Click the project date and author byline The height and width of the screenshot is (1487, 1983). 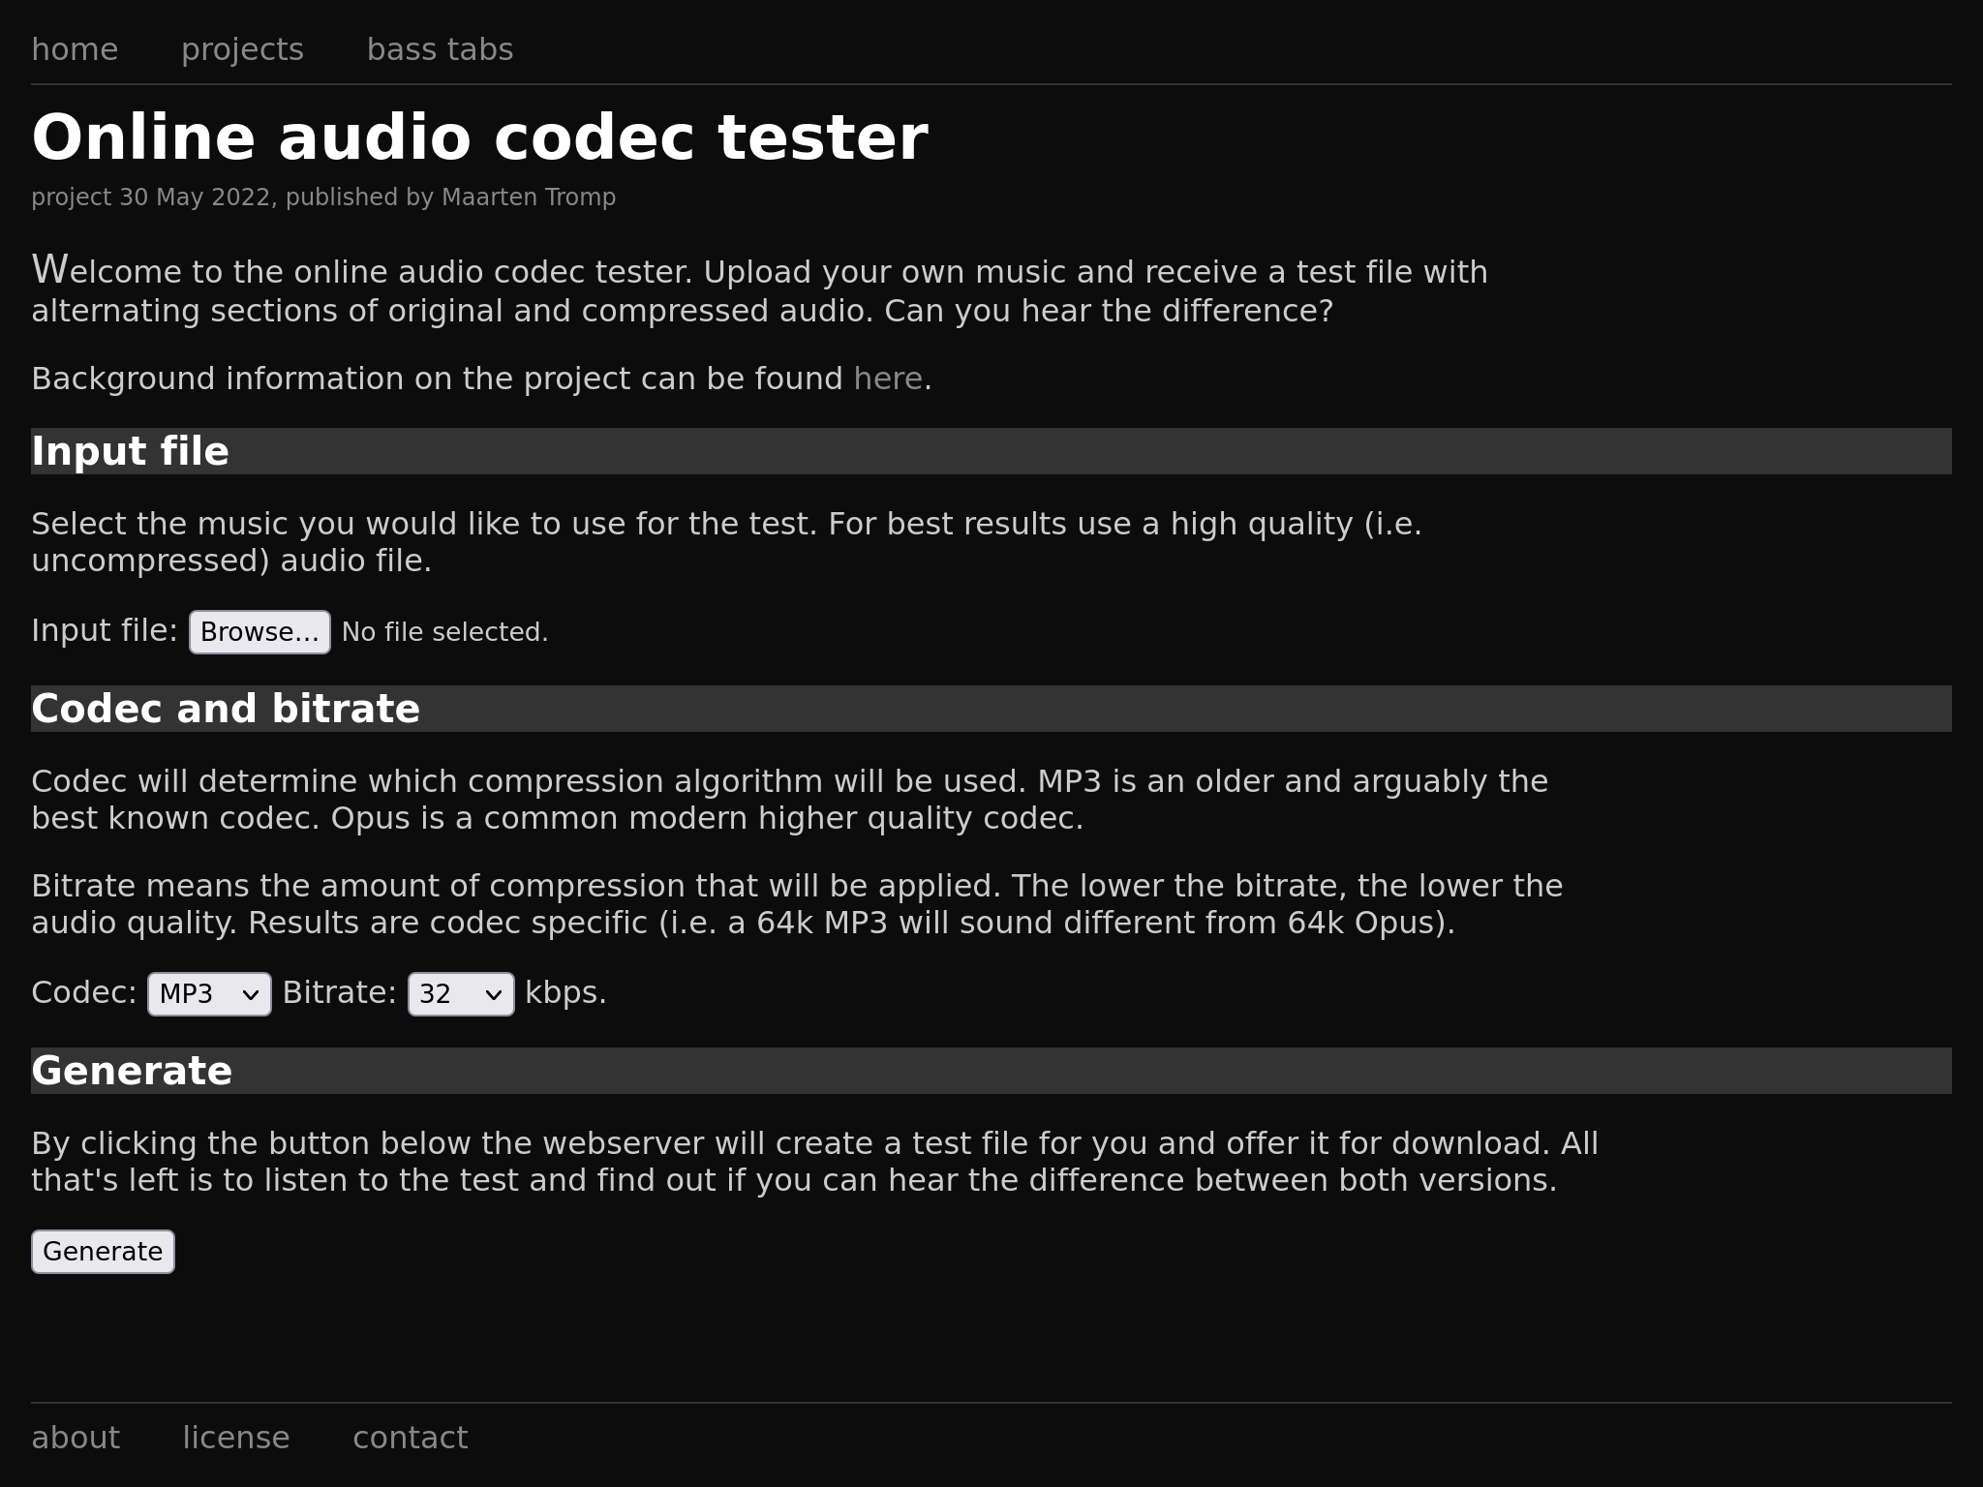[x=323, y=197]
